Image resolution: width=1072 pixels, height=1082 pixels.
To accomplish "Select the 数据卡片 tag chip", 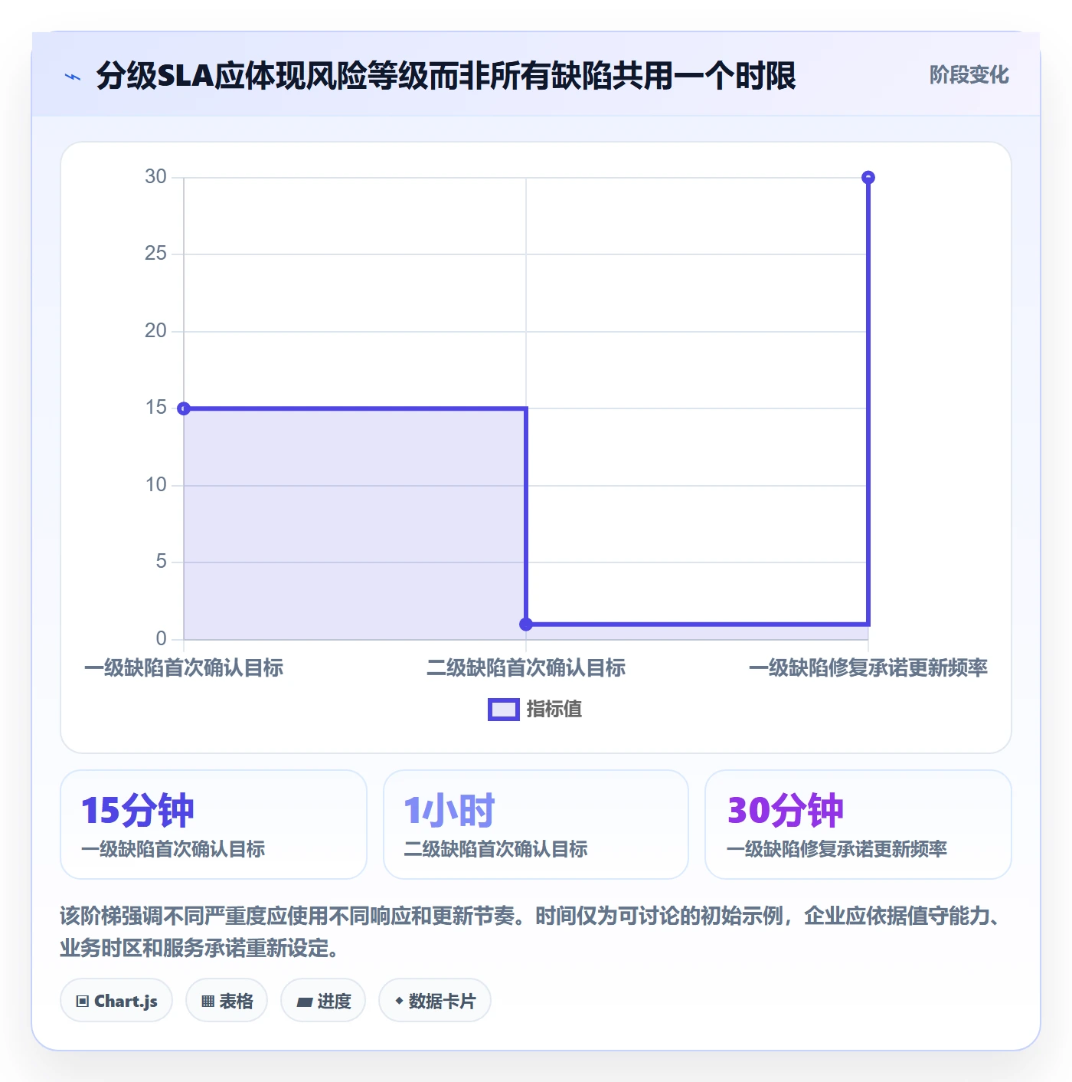I will pos(435,1001).
